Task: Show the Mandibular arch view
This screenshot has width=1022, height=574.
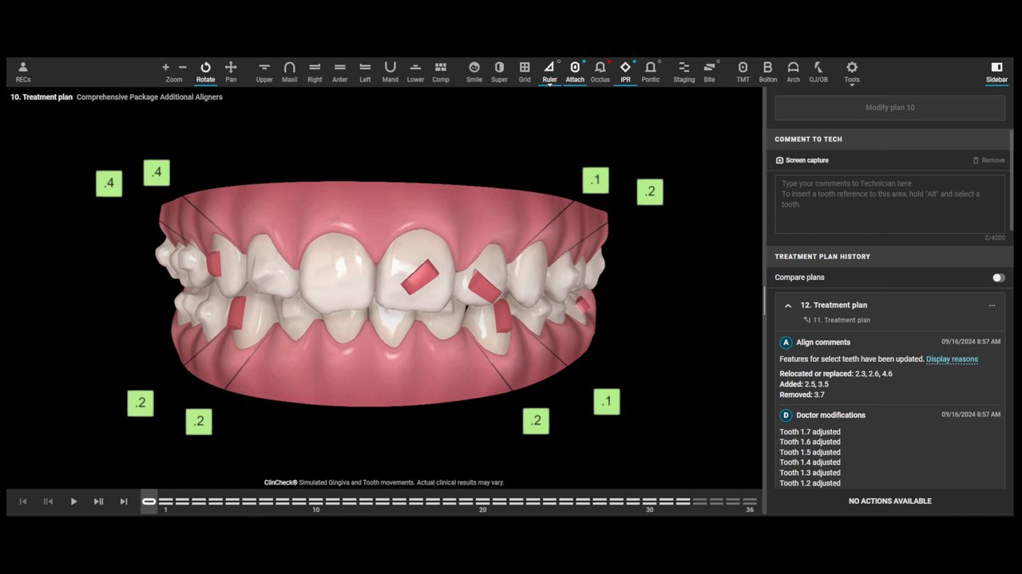Action: (x=390, y=72)
